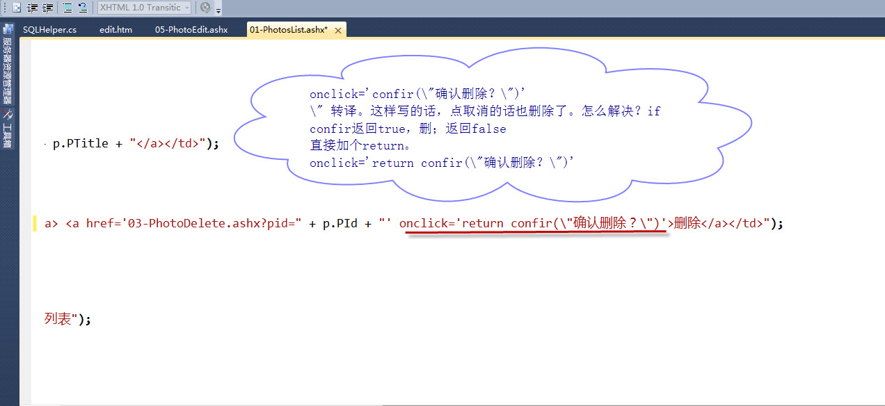Open the 05-PhotoEdit.ashx tab
Screen dimensions: 885x406
point(191,30)
